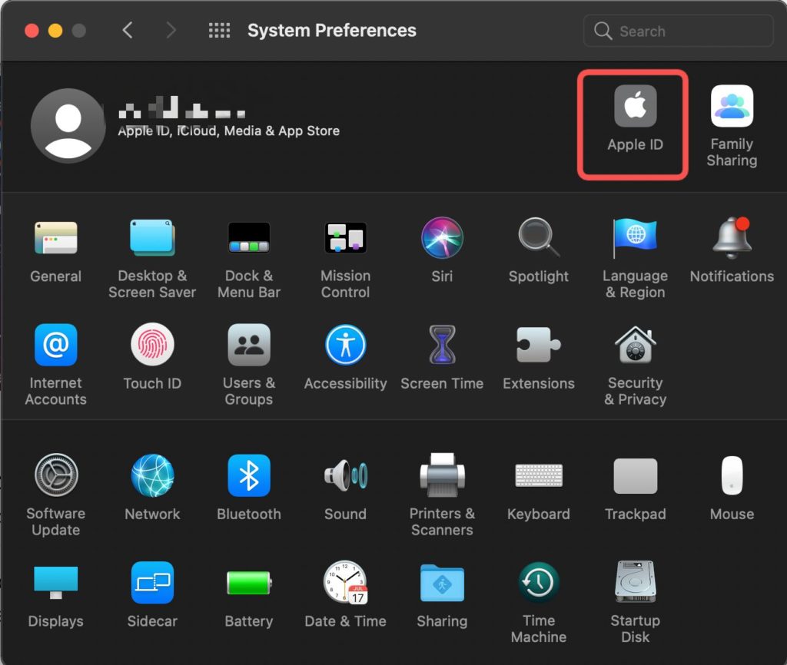Go forward with the right chevron
This screenshot has width=787, height=665.
tap(171, 30)
